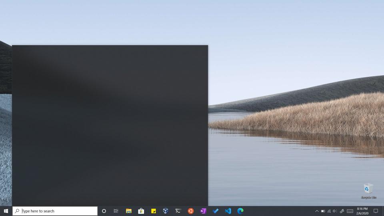Open the Action Center notifications
This screenshot has width=384, height=216.
click(376, 211)
